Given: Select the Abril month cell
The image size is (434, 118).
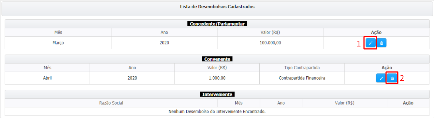Looking at the screenshot, I should point(47,78).
